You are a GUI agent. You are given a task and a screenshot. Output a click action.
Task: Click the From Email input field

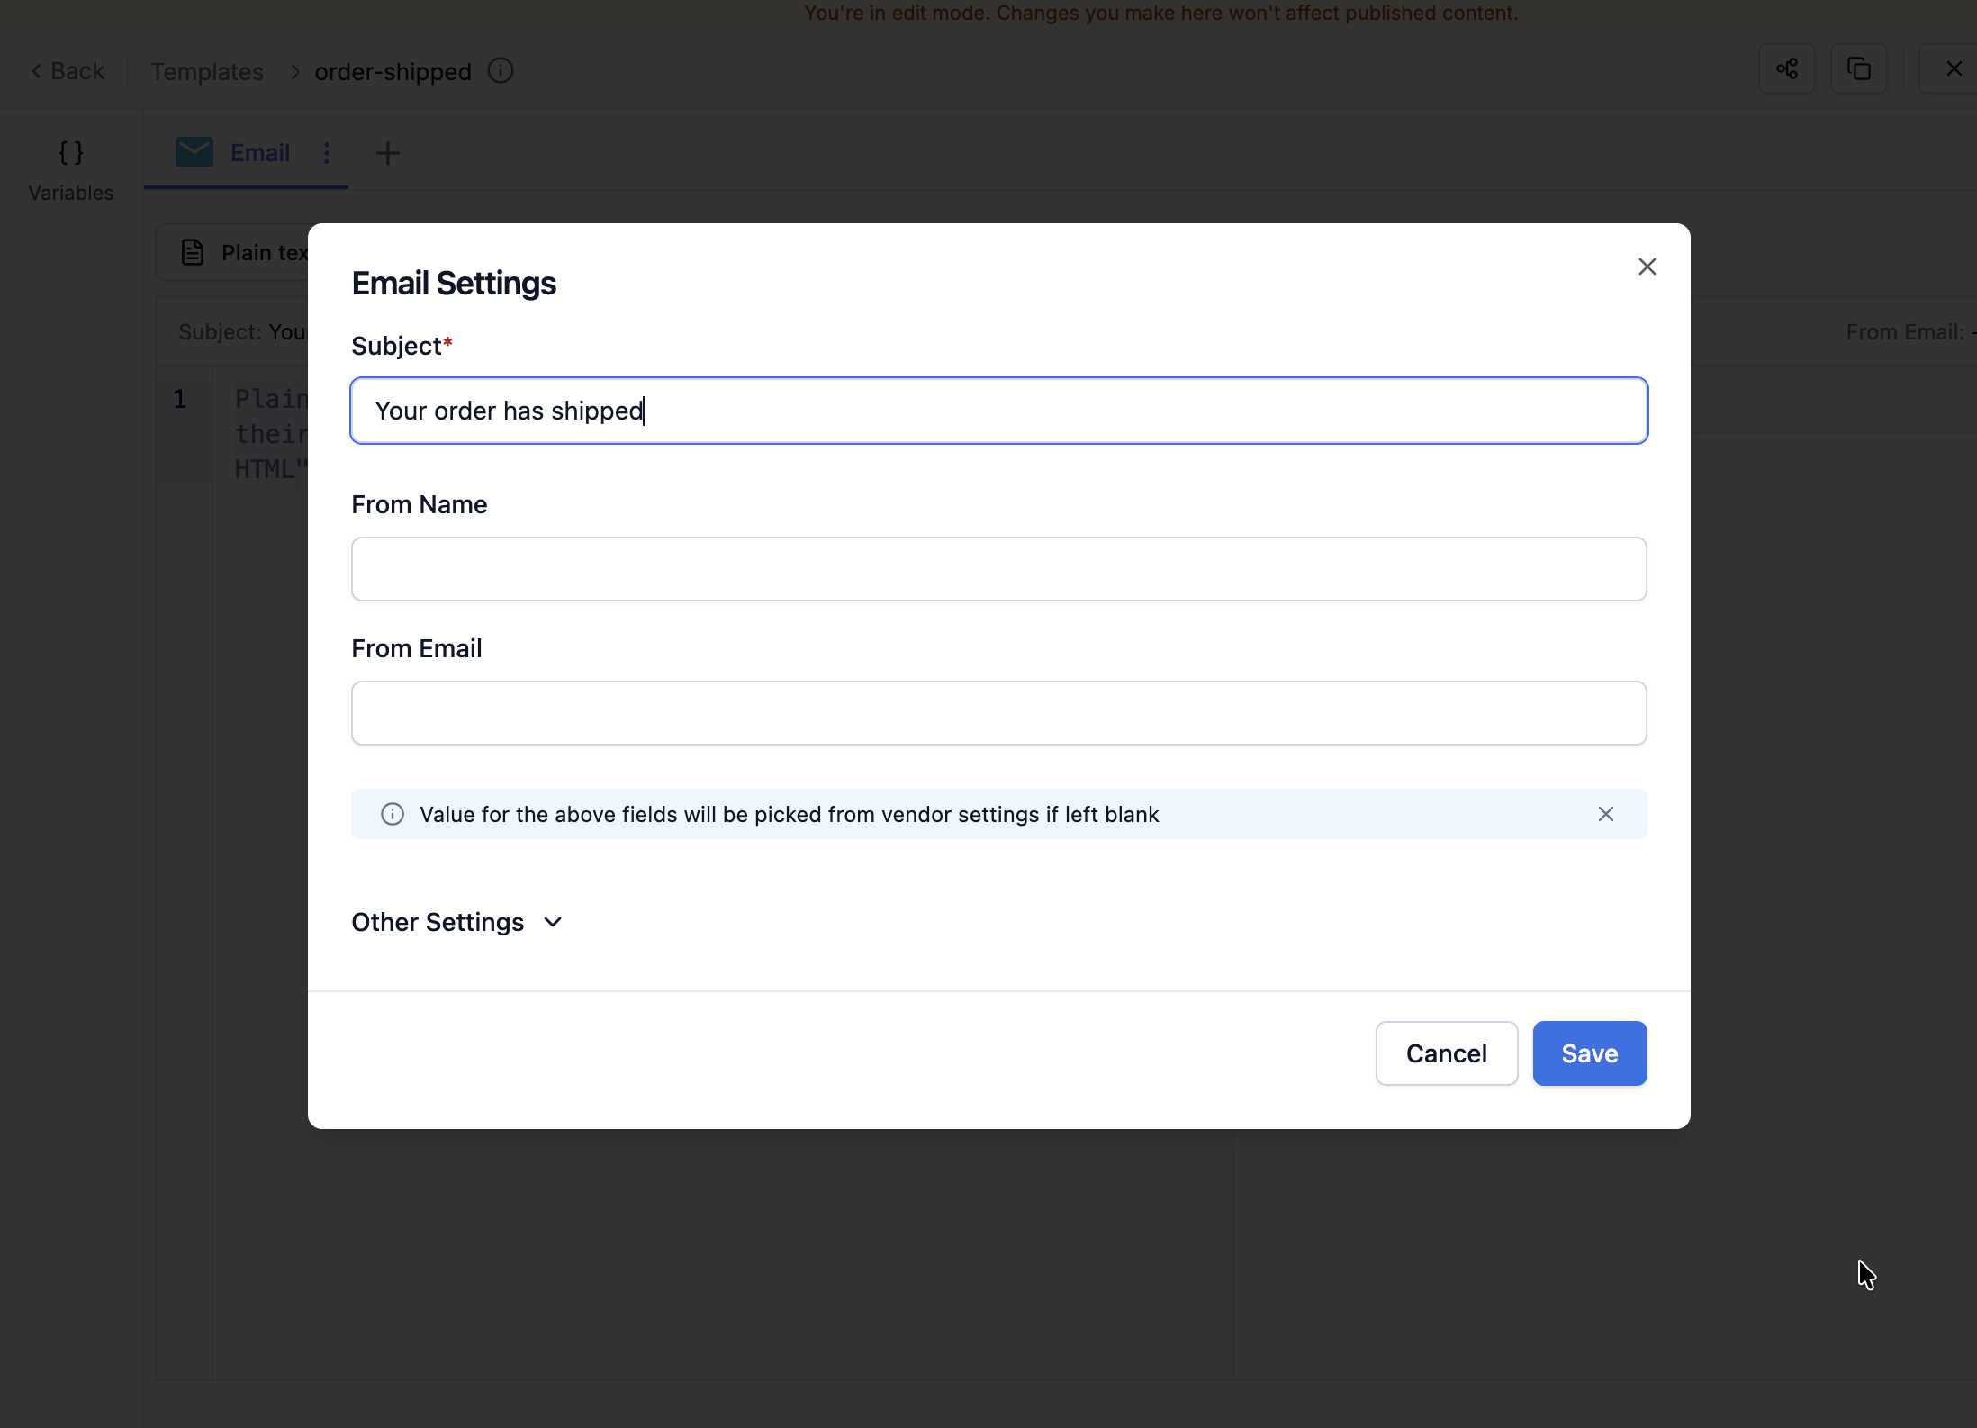click(999, 713)
